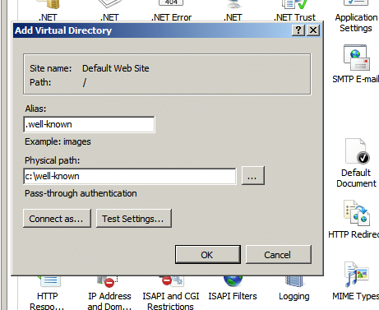
Task: Open the MIME Types feature icon
Action: 356,281
